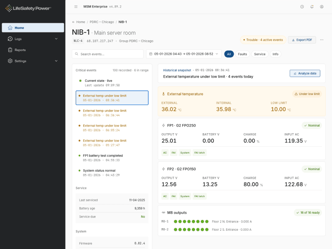
Task: Click Service due No value
Action: [143, 217]
